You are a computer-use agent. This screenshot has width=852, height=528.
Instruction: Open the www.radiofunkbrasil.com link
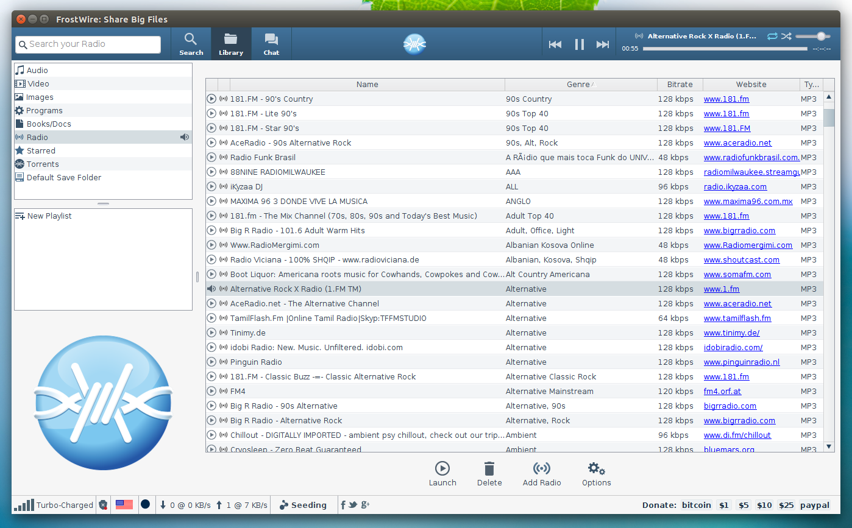(x=751, y=158)
